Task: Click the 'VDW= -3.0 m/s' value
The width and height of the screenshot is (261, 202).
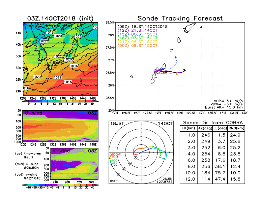Action: (x=226, y=104)
